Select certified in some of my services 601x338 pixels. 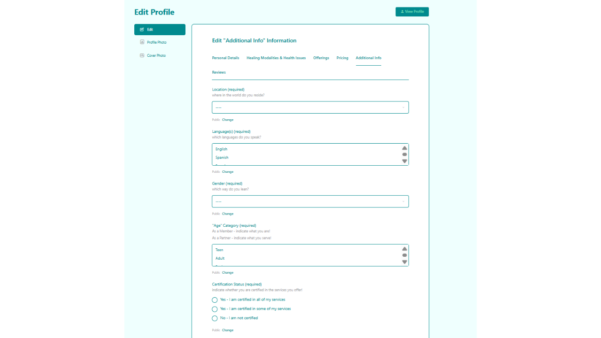[x=215, y=309]
